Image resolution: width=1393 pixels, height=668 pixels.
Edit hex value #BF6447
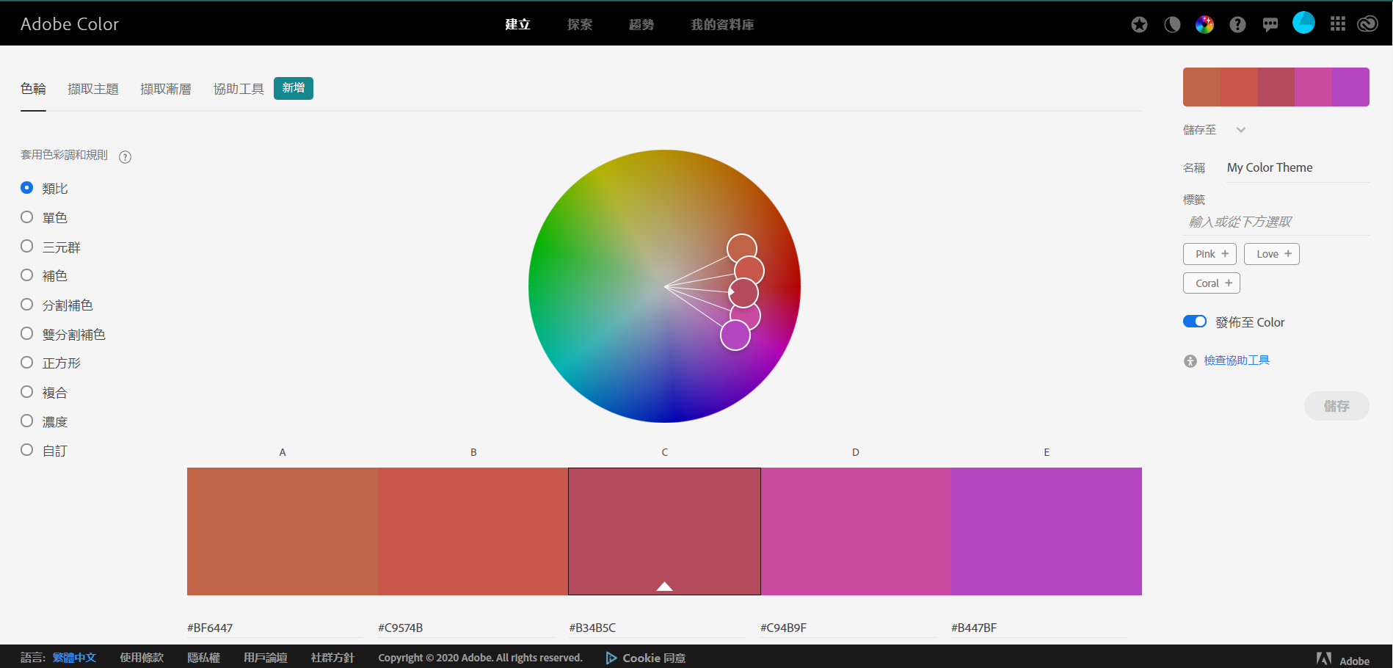click(275, 628)
